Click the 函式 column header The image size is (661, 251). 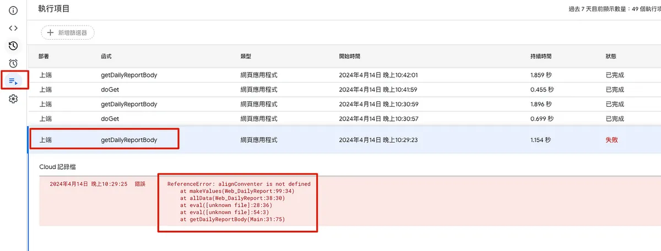tap(106, 56)
